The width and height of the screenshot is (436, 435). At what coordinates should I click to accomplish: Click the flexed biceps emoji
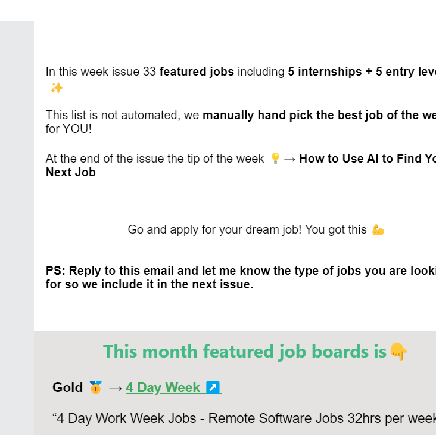(x=378, y=230)
